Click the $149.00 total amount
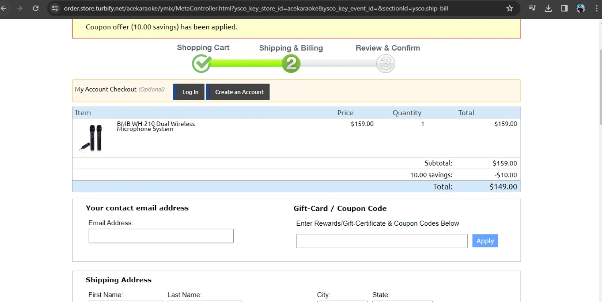This screenshot has height=302, width=602. coord(503,186)
